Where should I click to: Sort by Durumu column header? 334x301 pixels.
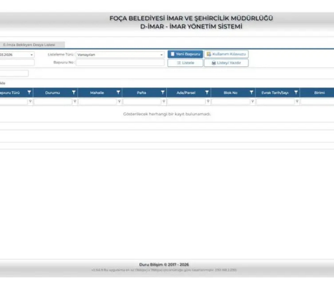coord(52,93)
